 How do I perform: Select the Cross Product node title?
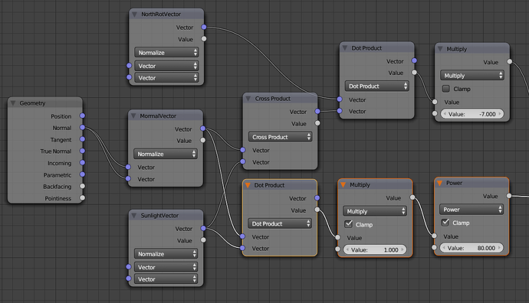[273, 99]
